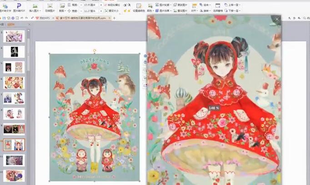Viewport: 310px width, 185px height.
Task: Click the selected girl illustration on the slide
Action: [95, 117]
